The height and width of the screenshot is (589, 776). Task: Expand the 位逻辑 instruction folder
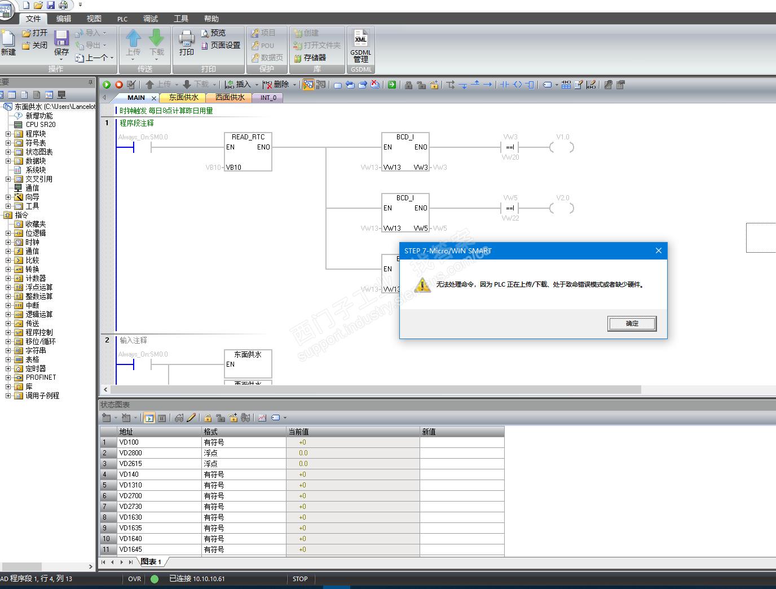point(8,233)
